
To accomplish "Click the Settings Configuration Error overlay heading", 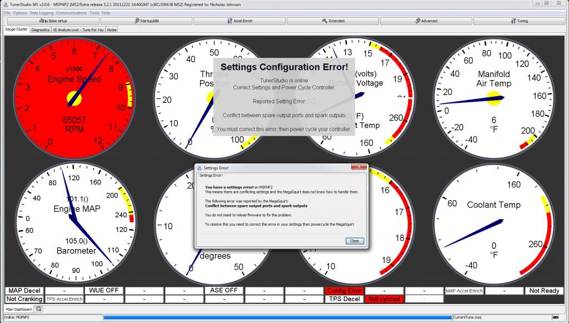I will [x=284, y=67].
